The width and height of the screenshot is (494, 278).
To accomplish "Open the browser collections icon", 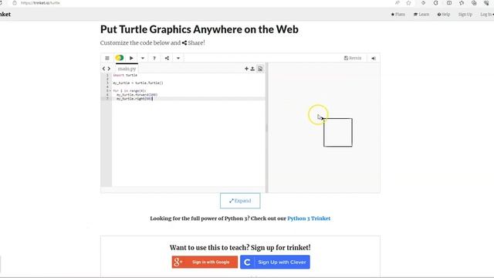I will click(474, 3).
